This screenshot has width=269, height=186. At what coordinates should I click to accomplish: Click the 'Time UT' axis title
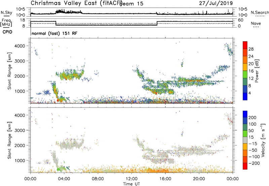tap(131, 184)
